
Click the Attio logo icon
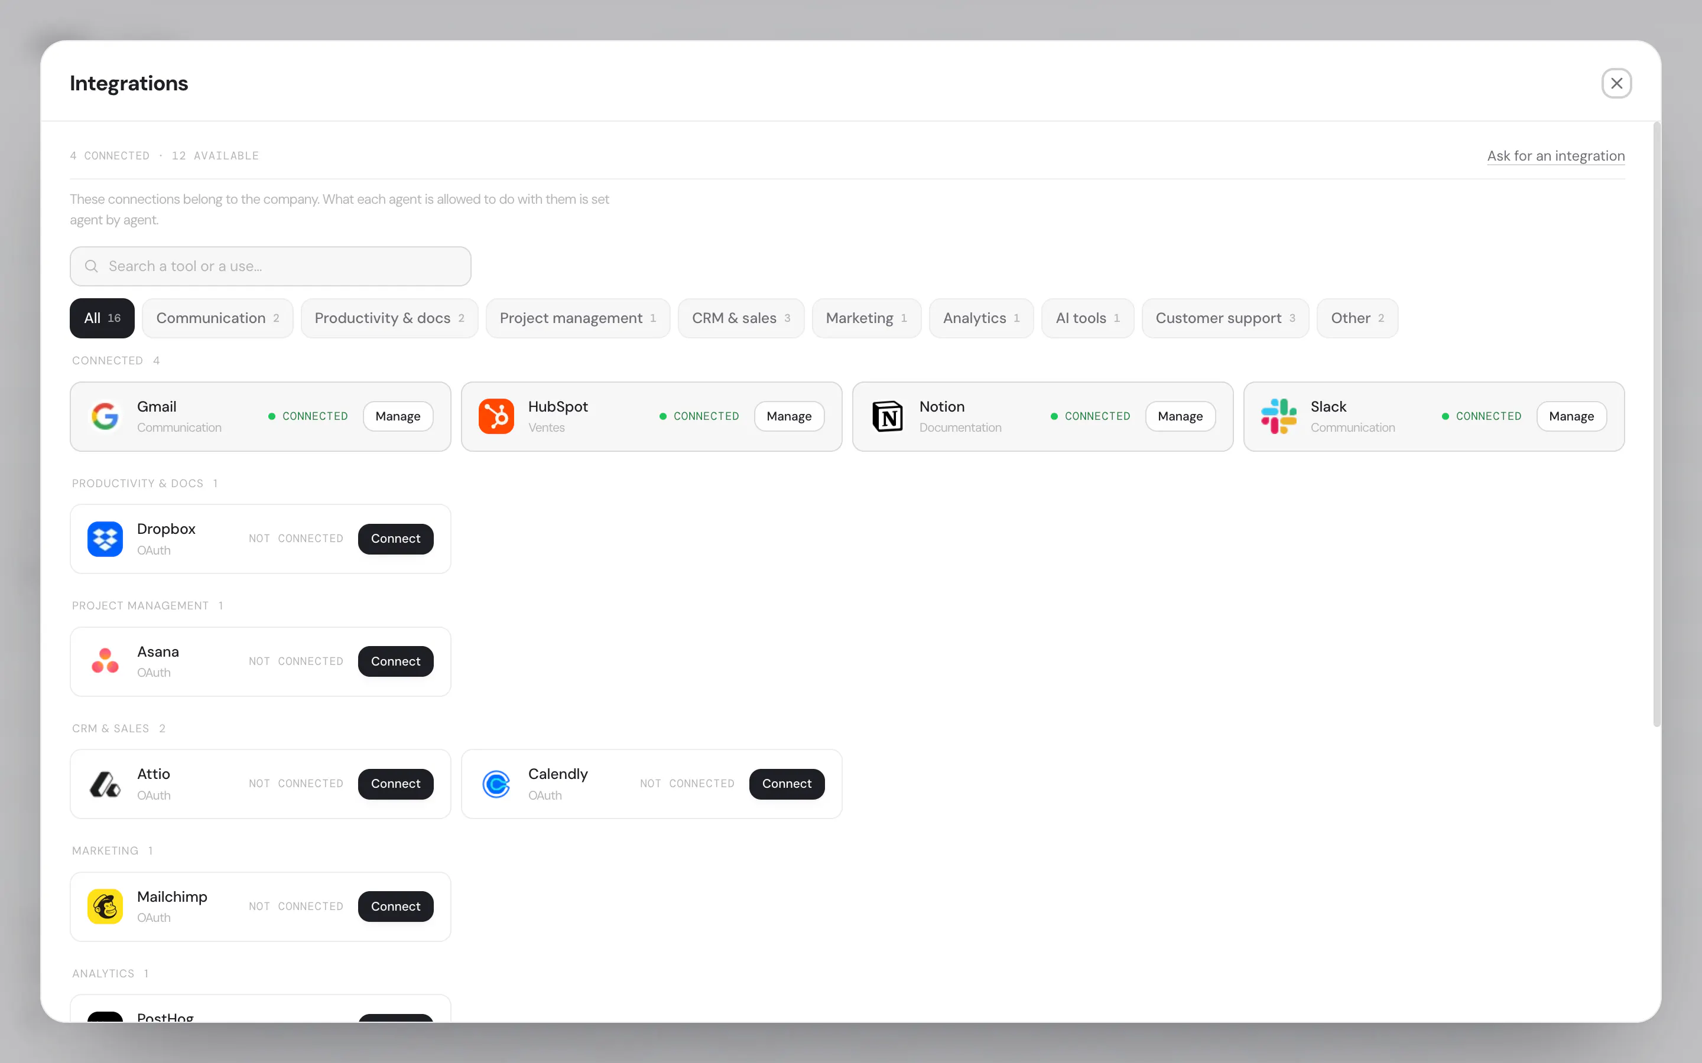coord(105,784)
